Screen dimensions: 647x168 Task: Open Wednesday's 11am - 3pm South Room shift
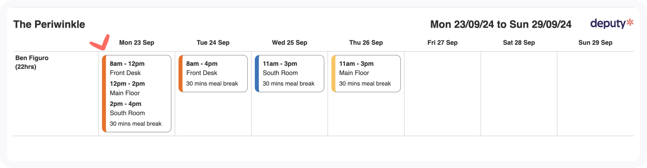pos(290,74)
